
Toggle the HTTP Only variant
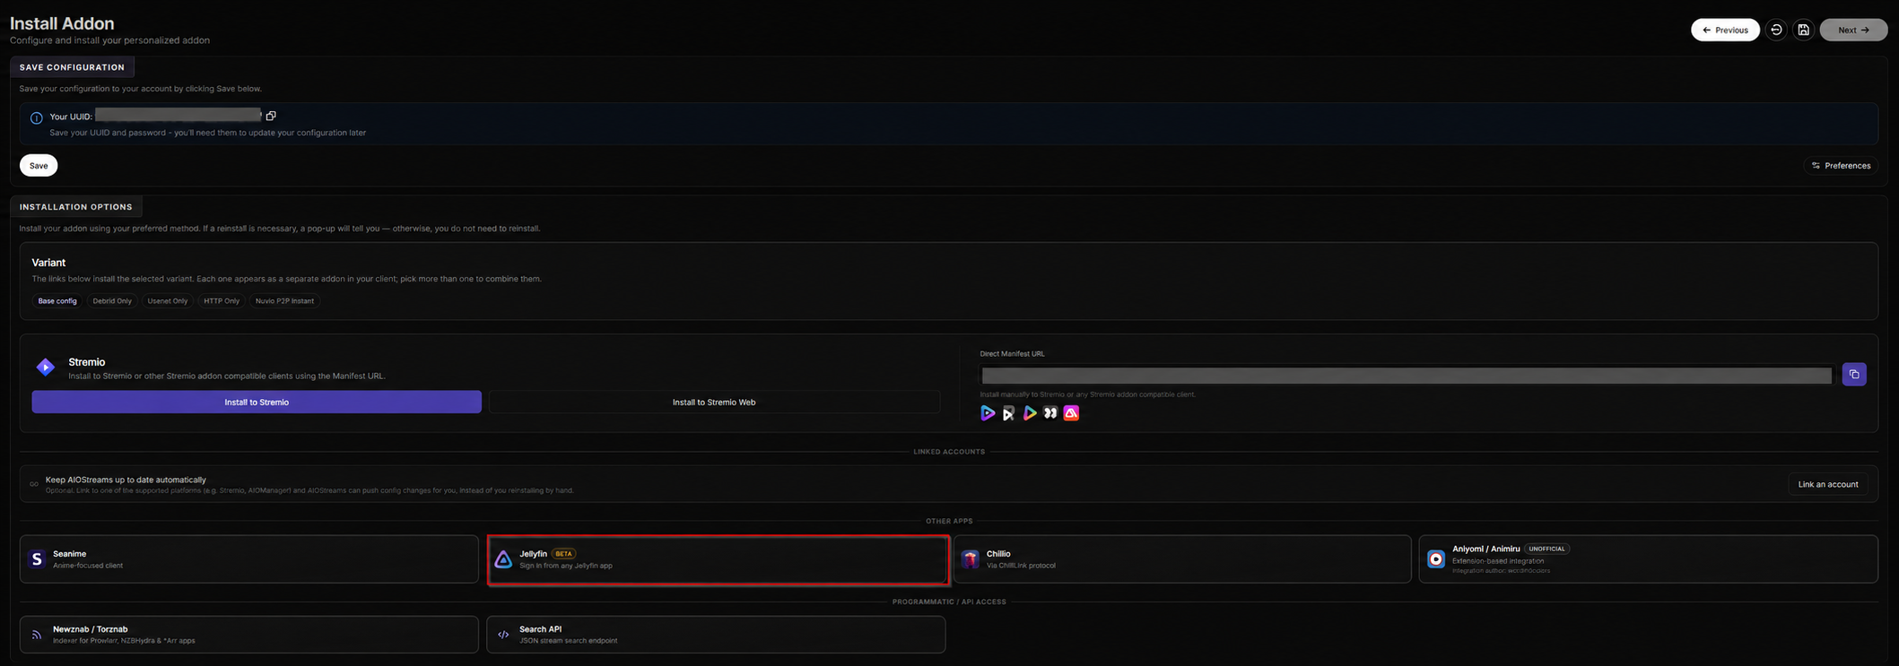[x=222, y=301]
